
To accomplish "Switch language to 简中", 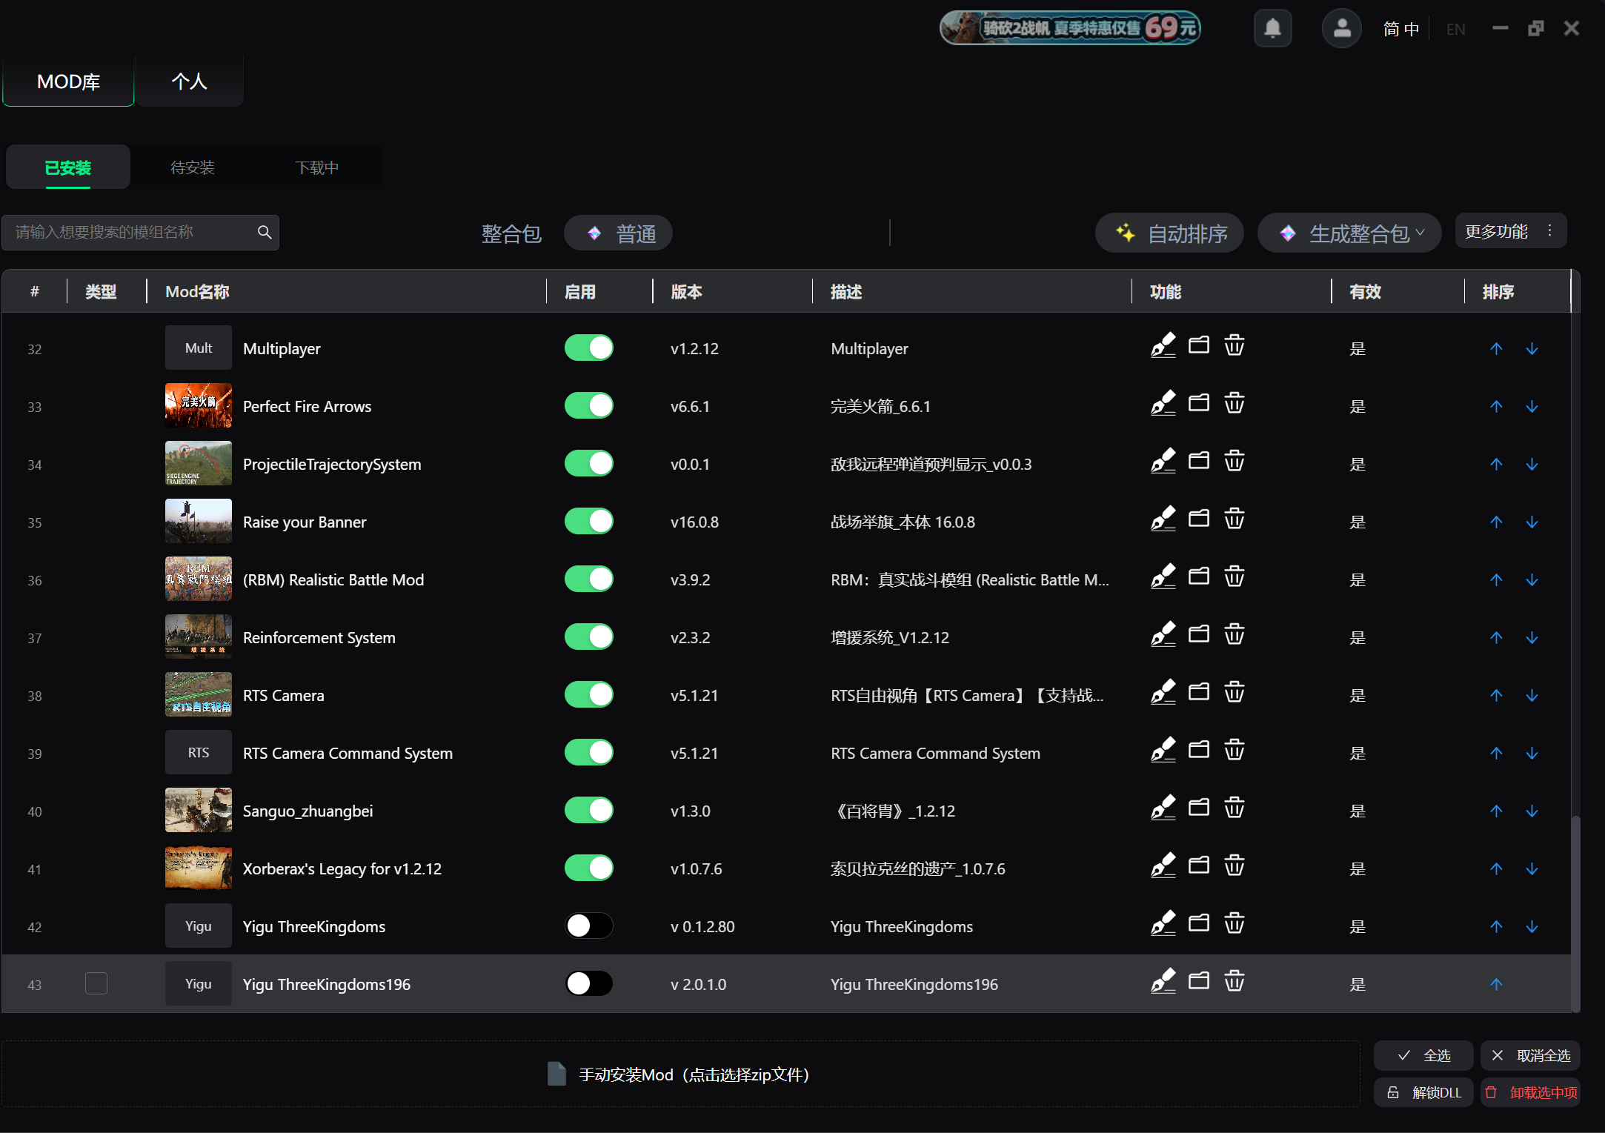I will tap(1401, 30).
